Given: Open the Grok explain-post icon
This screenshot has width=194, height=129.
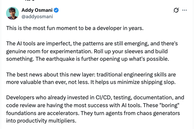Looking at the screenshot, I should pyautogui.click(x=176, y=10).
